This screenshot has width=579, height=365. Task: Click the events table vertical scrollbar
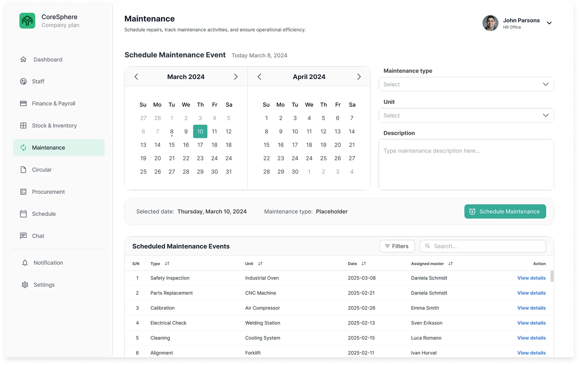pos(552,277)
